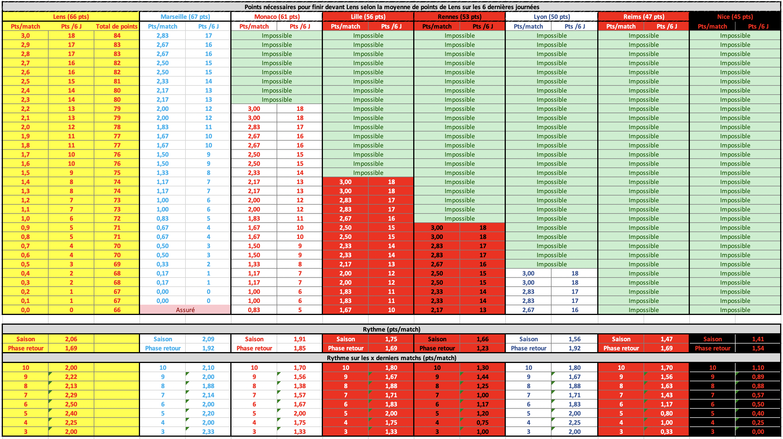The width and height of the screenshot is (783, 439).
Task: Click Lens total points cell "78"
Action: [117, 127]
